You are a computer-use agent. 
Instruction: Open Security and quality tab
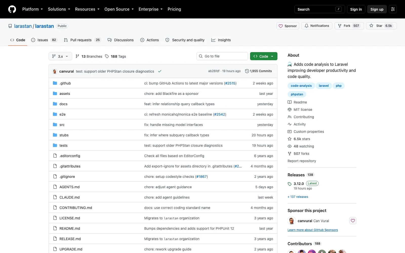coord(185,40)
